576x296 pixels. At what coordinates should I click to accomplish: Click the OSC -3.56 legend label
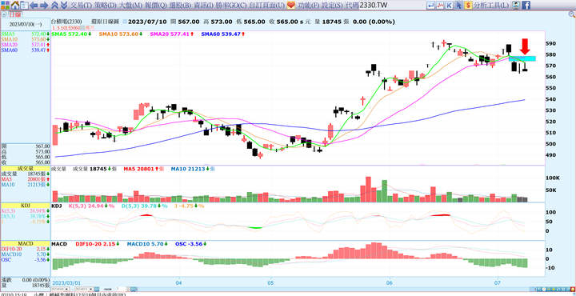(x=191, y=244)
